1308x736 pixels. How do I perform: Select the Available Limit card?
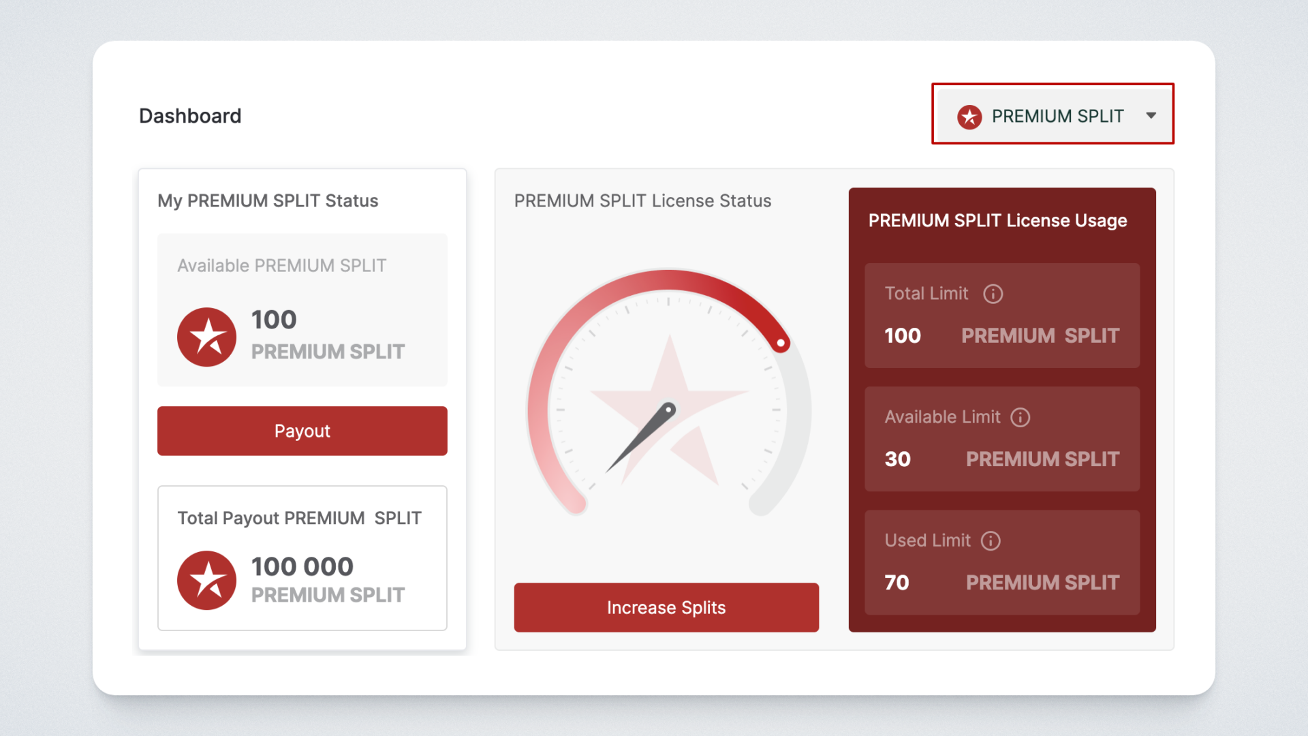(1001, 439)
